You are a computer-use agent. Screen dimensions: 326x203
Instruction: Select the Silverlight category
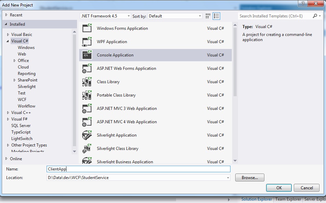[27, 86]
